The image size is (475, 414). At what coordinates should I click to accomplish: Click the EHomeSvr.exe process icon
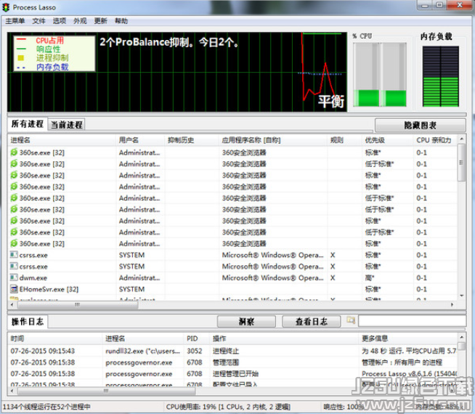[14, 289]
